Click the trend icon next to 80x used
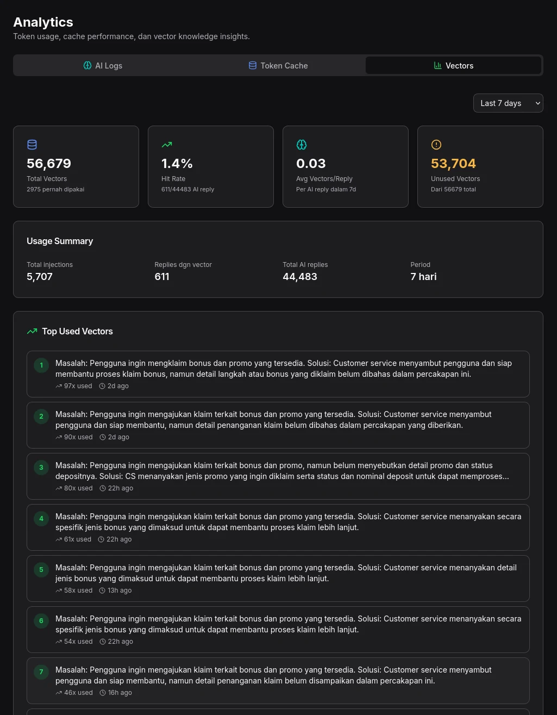 point(59,488)
